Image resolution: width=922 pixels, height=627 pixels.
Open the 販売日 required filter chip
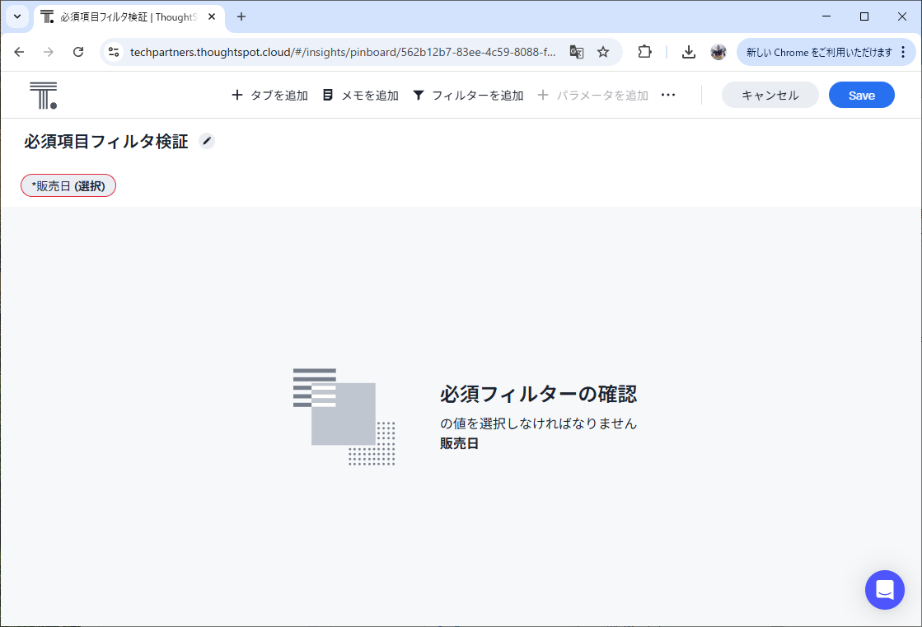coord(68,186)
